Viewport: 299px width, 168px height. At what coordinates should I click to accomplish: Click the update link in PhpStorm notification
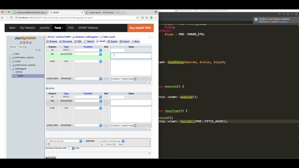coord(284,21)
